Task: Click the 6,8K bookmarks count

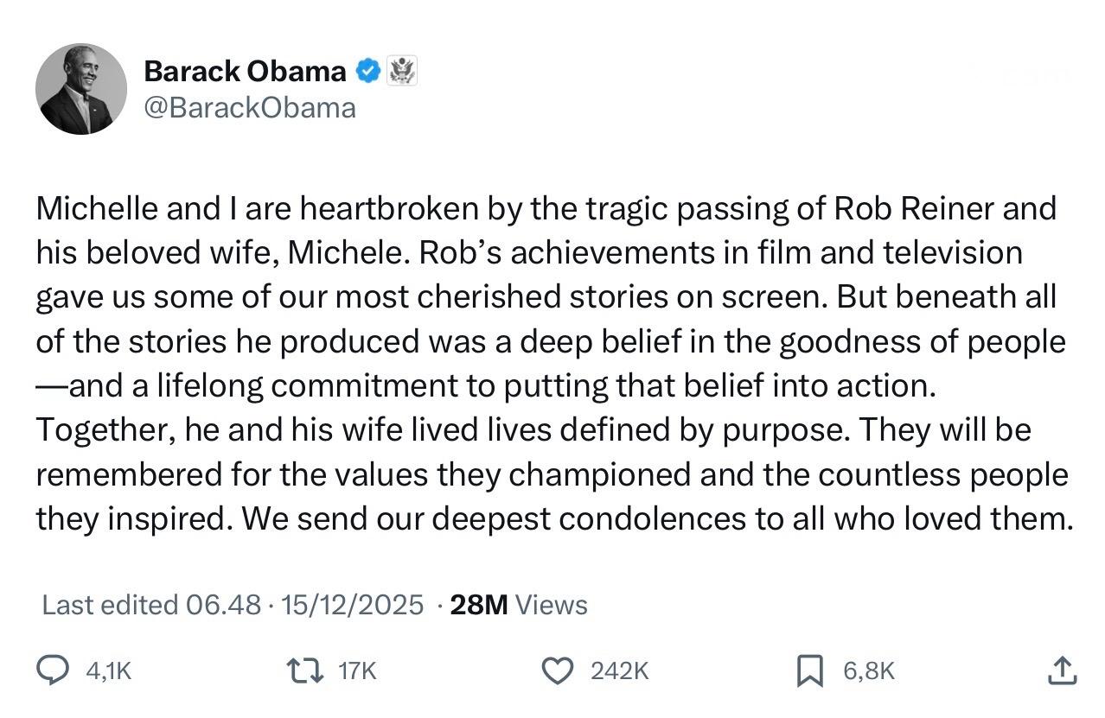Action: pyautogui.click(x=869, y=670)
